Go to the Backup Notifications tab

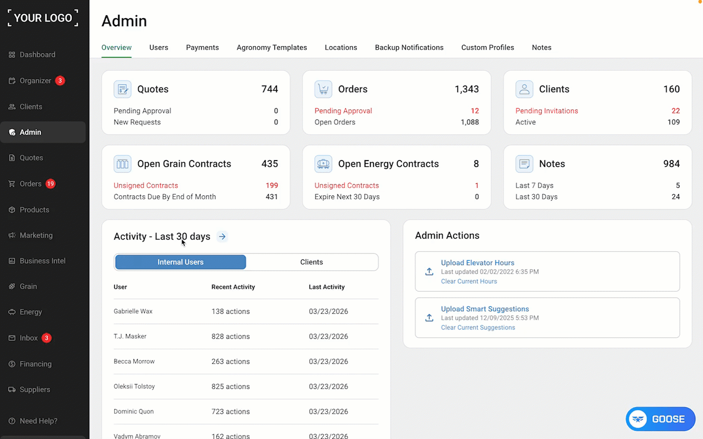pos(409,48)
